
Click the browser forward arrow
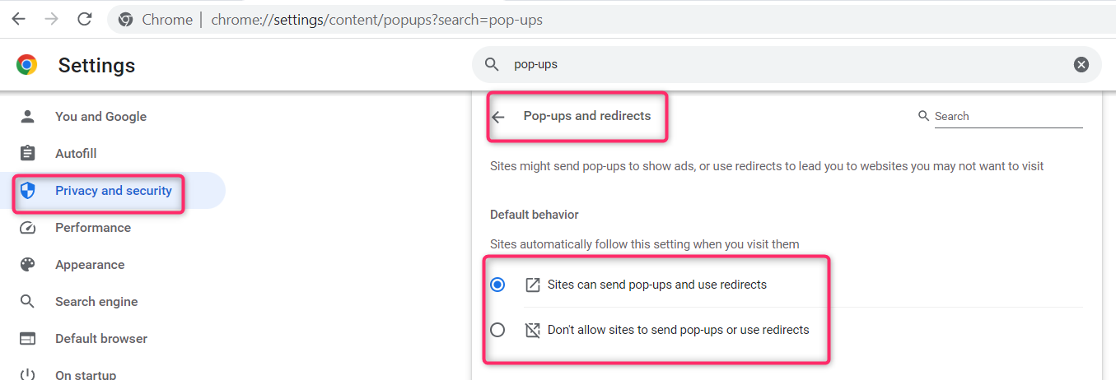tap(51, 19)
